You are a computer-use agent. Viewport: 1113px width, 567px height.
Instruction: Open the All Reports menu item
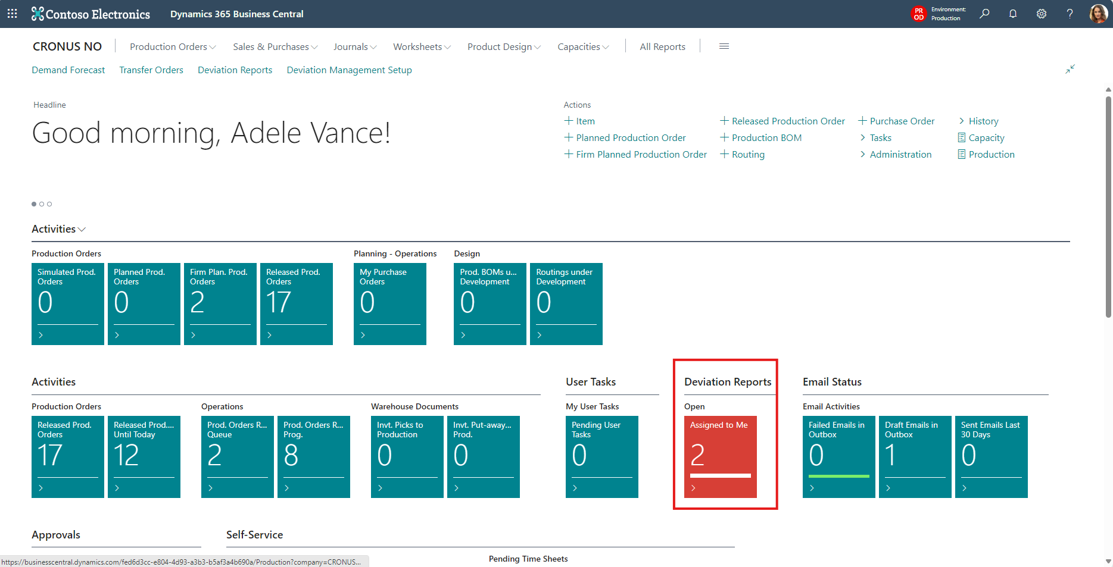(x=662, y=46)
